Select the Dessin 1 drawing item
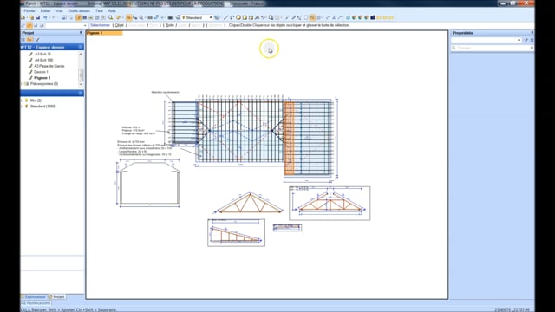This screenshot has height=312, width=555. click(41, 72)
